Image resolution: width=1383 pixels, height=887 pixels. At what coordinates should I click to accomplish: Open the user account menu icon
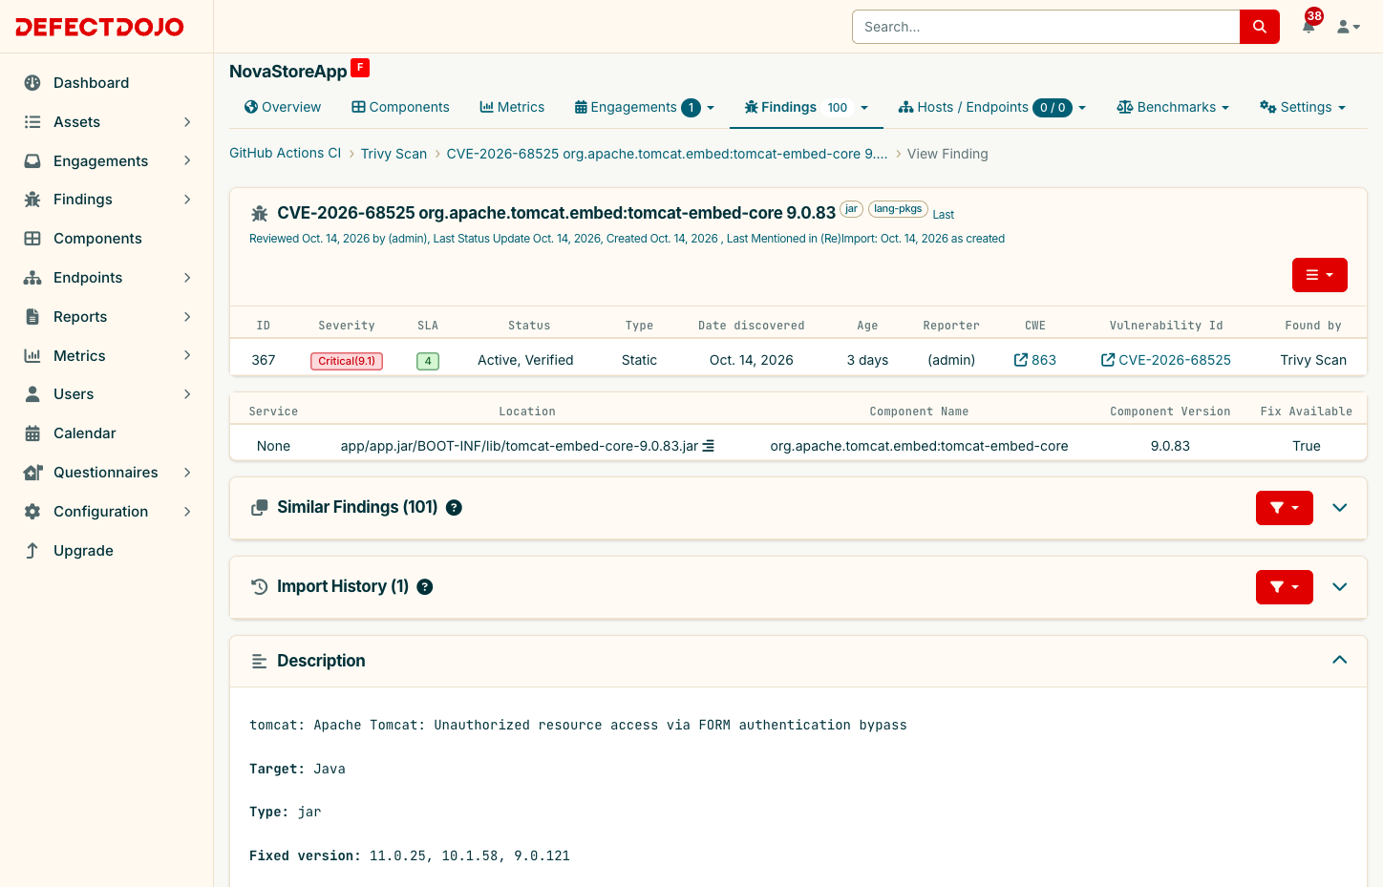[1348, 27]
